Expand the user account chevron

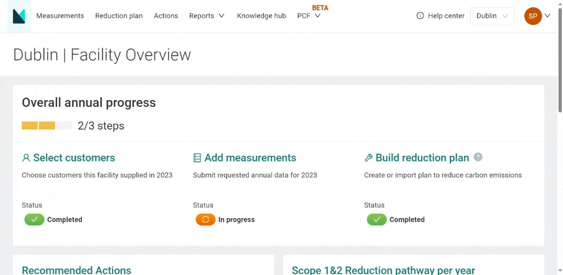click(548, 15)
